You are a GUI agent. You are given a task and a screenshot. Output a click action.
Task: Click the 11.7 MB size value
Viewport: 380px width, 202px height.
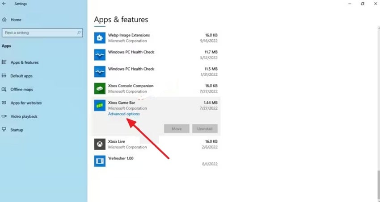[x=211, y=52]
